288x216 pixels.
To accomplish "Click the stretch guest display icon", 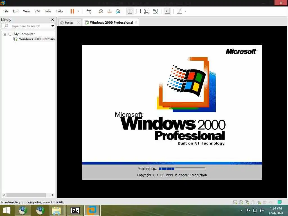I will pos(179,11).
